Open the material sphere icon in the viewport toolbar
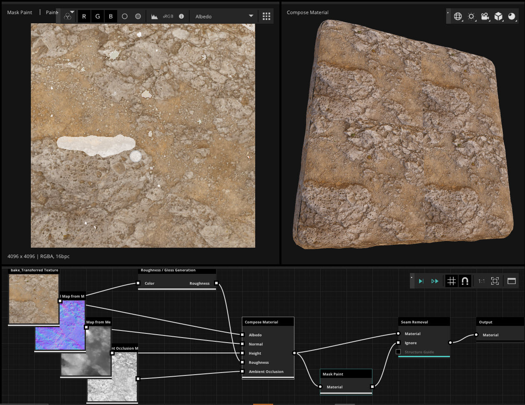 pos(511,16)
